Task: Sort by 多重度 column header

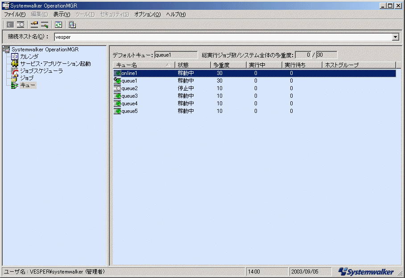Action: tap(228, 65)
